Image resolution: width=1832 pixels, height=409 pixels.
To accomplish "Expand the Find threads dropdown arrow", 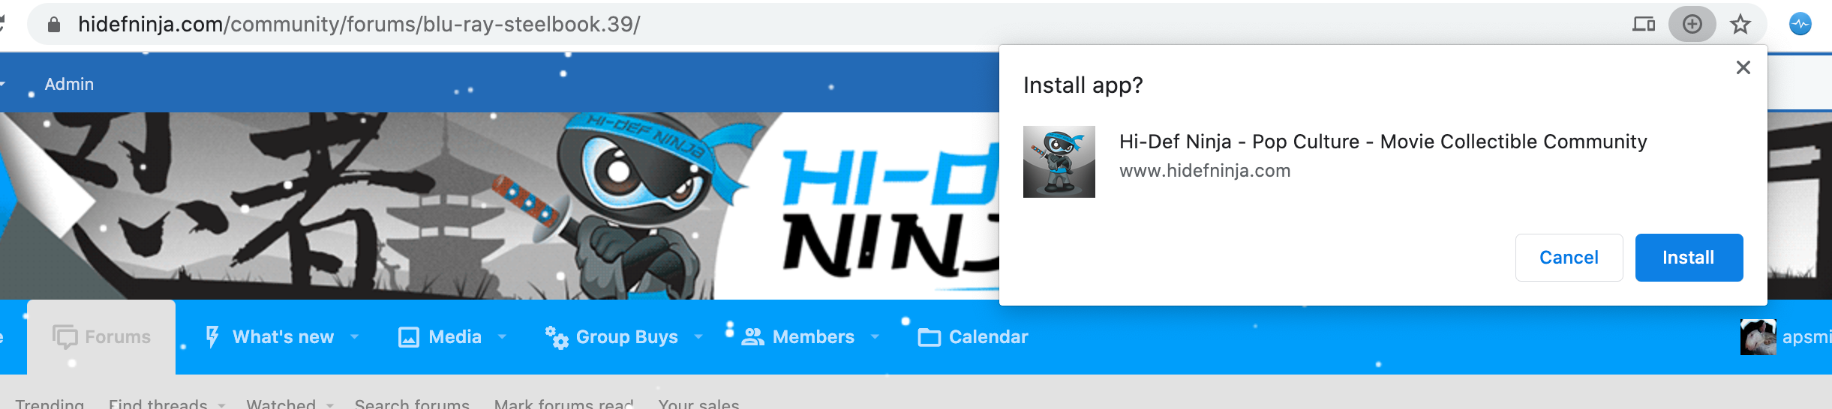I will click(x=221, y=405).
